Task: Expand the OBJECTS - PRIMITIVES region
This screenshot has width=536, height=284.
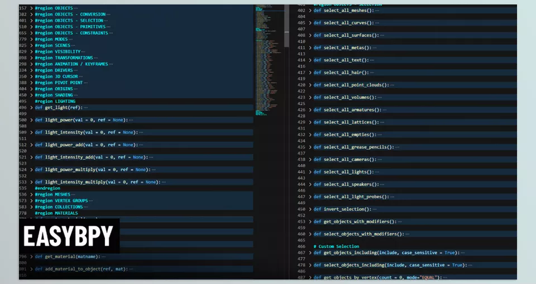Action: [31, 27]
